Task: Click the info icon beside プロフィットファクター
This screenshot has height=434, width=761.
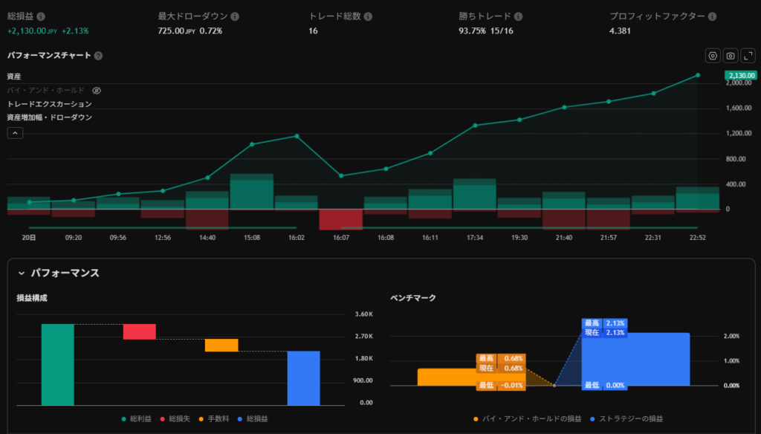Action: 712,16
